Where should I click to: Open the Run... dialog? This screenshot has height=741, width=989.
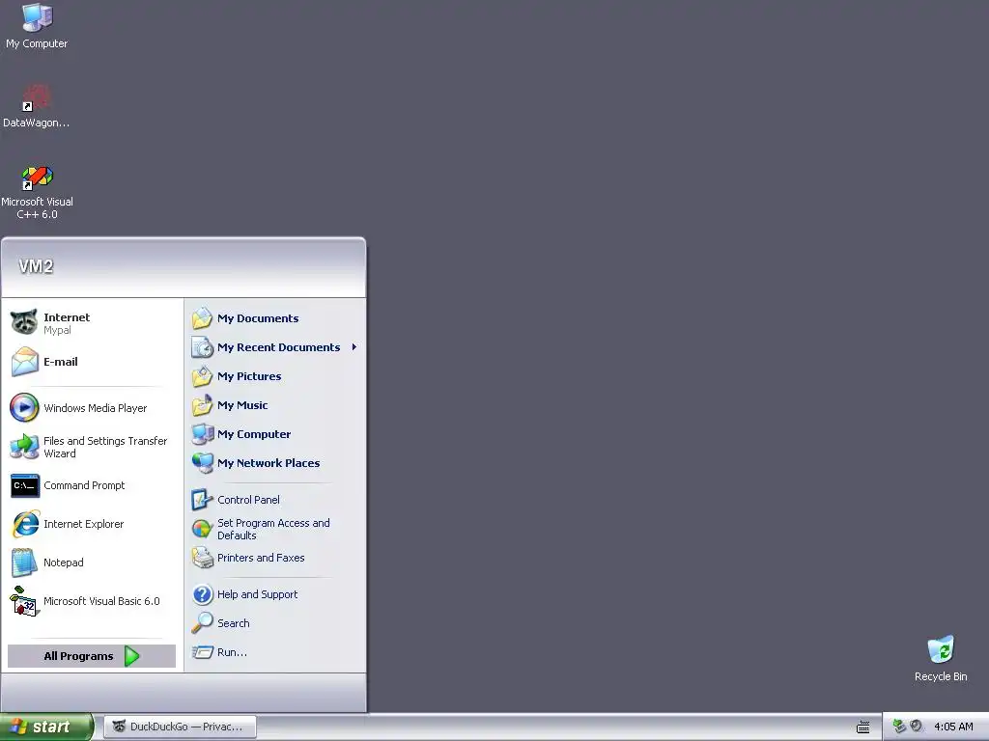275,652
